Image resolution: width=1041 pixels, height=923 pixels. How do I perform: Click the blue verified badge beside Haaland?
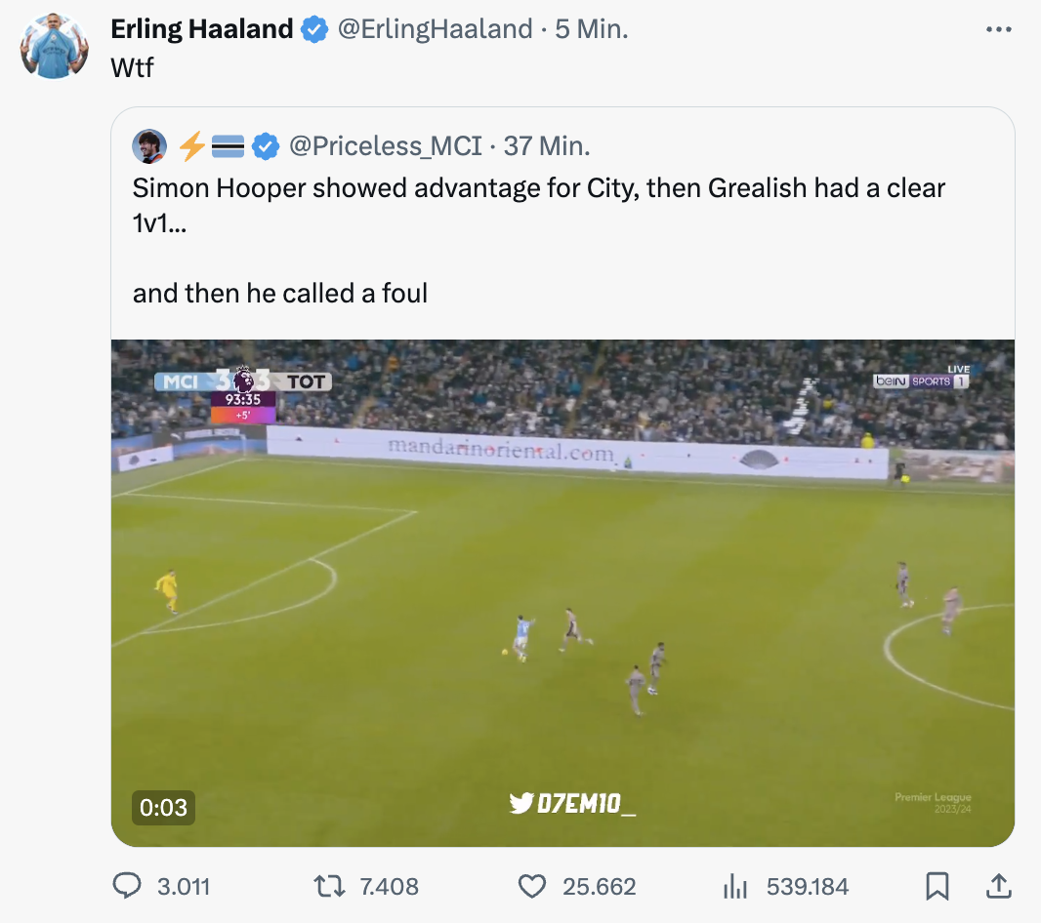(x=313, y=30)
